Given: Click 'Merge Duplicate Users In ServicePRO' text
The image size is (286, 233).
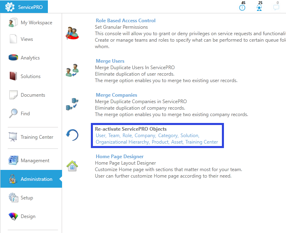Looking at the screenshot, I should click(135, 68).
